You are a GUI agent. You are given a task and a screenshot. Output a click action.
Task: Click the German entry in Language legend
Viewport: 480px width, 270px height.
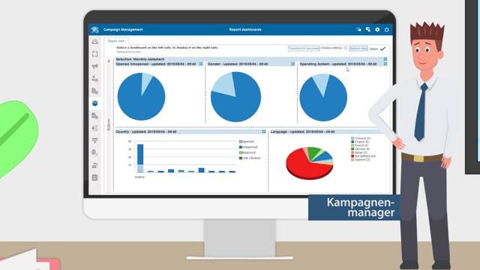[x=361, y=148]
